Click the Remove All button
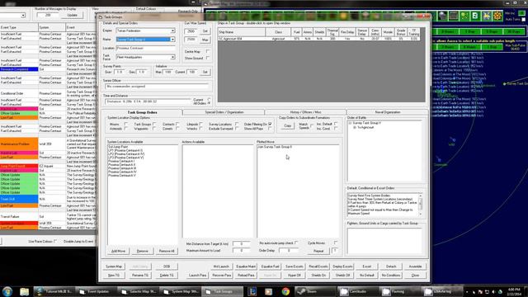The height and width of the screenshot is (297, 528). (167, 251)
